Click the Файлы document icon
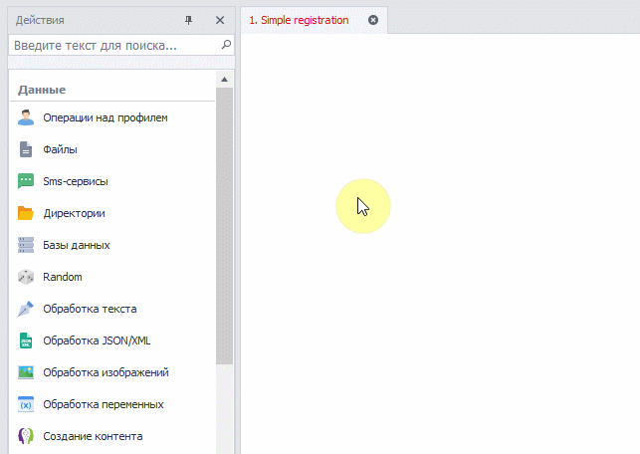 tap(26, 149)
